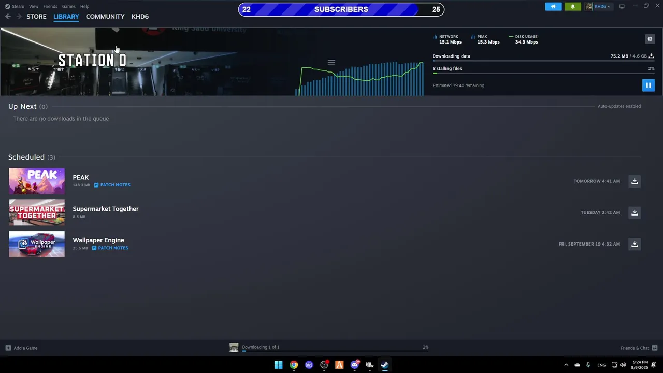Open the COMMUNITY tab
Image resolution: width=663 pixels, height=373 pixels.
pyautogui.click(x=105, y=17)
